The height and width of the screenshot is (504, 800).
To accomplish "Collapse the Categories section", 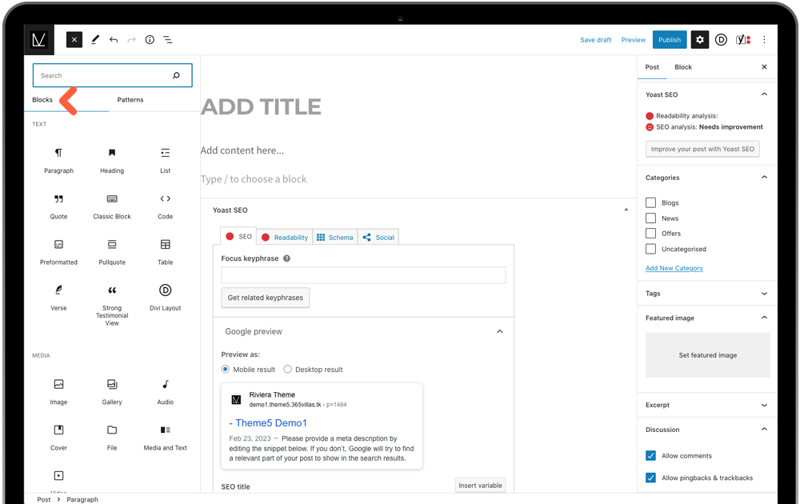I will [764, 177].
